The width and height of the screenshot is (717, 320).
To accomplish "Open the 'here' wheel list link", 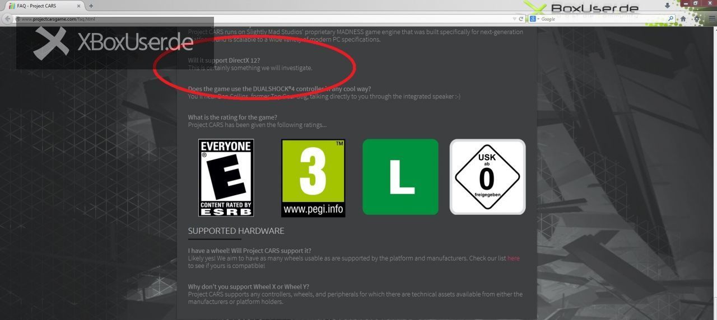I will pos(513,258).
